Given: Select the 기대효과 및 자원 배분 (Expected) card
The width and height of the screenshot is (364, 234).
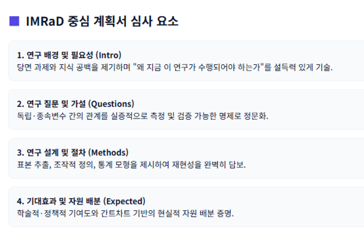Looking at the screenshot, I should coord(186,207).
